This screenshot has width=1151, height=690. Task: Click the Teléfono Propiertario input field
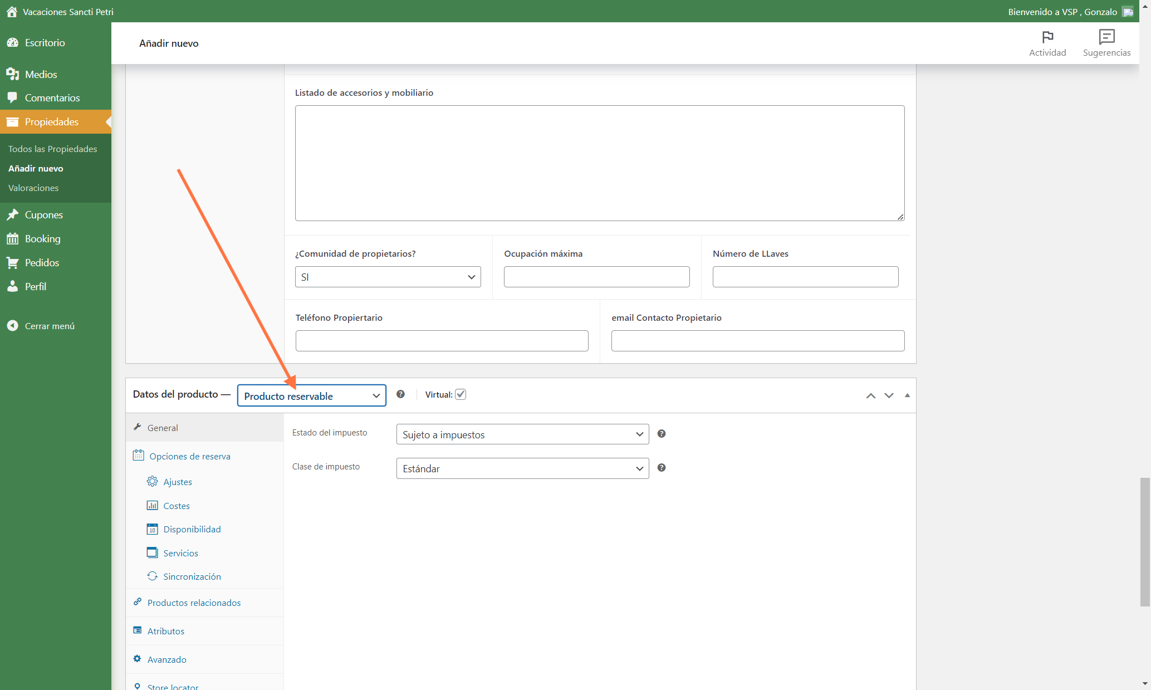(442, 341)
